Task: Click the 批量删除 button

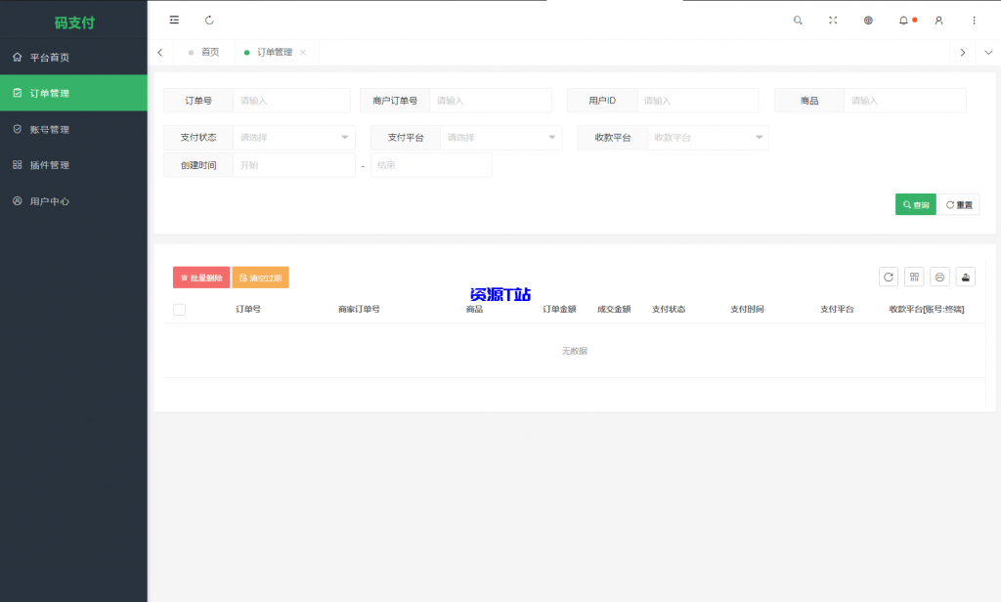Action: click(200, 277)
